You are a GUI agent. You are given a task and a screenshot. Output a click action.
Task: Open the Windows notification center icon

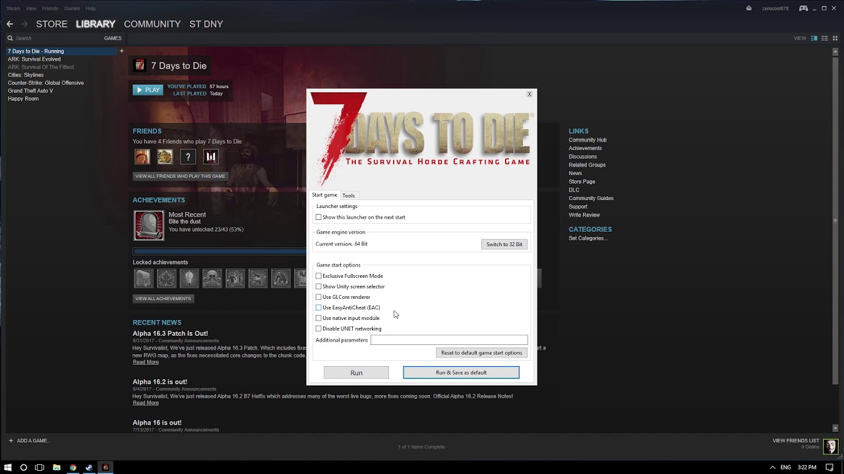tap(829, 467)
